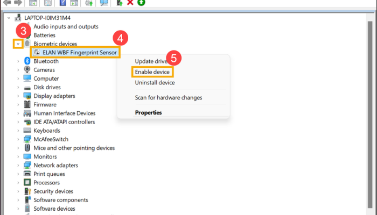The image size is (377, 215).
Task: Click the Bluetooth logo icon in the tree
Action: 27,61
